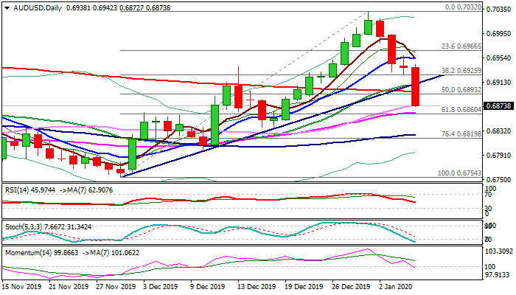Screen dimensions: 516x295
Task: Click the 50.0 0.68932 Fibonacci label
Action: pos(461,90)
